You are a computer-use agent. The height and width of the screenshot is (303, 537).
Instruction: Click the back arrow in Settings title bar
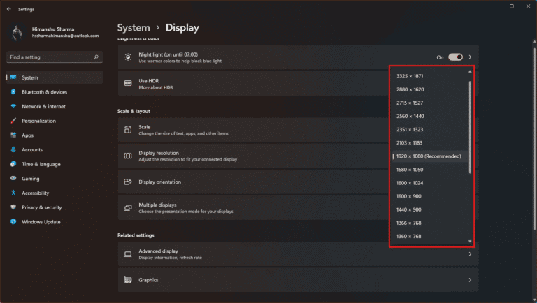pos(8,9)
